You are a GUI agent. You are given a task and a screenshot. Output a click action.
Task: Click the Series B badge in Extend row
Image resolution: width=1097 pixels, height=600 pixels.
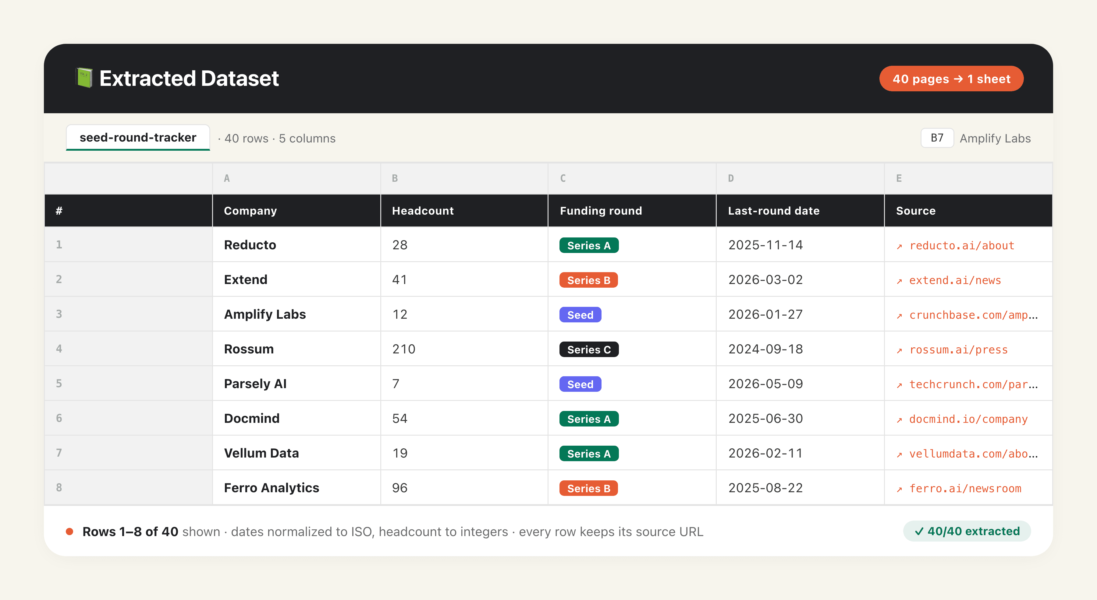tap(588, 280)
